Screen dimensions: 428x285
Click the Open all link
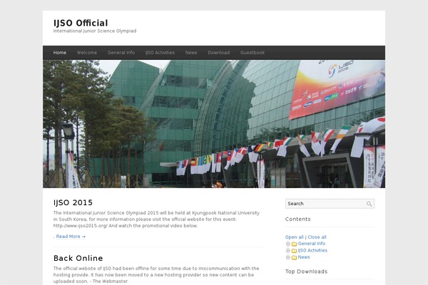(294, 237)
